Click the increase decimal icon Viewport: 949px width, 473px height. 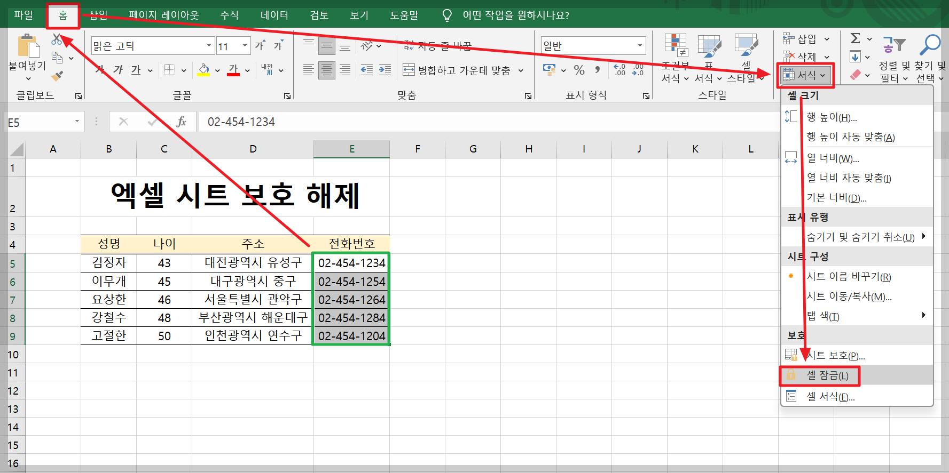pyautogui.click(x=619, y=70)
